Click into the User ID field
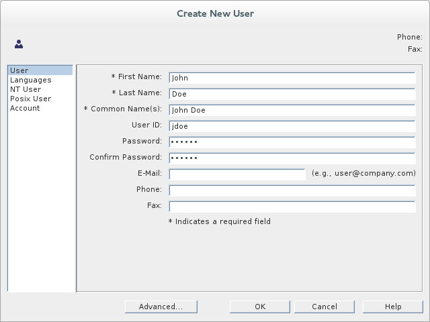The height and width of the screenshot is (322, 430). [x=292, y=126]
